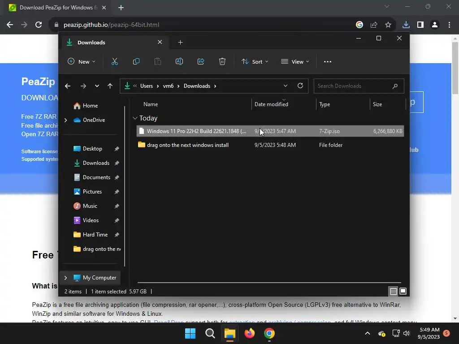Click the chevron after Downloads in path
This screenshot has width=459, height=344.
tap(215, 86)
